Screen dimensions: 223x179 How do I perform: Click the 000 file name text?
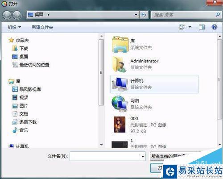(x=134, y=119)
